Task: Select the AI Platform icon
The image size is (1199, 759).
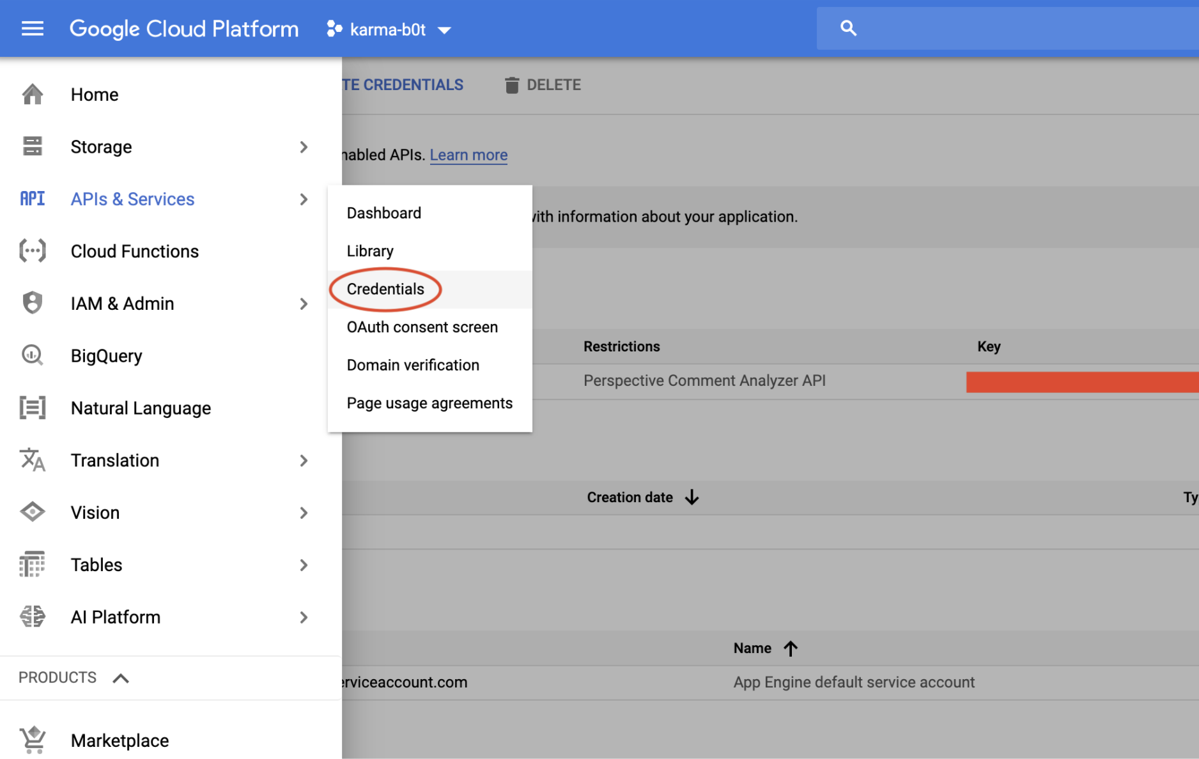Action: pos(32,617)
